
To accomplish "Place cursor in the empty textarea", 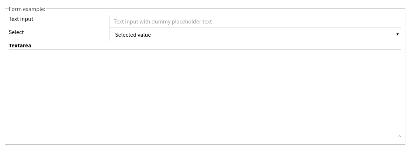I will coord(205,94).
